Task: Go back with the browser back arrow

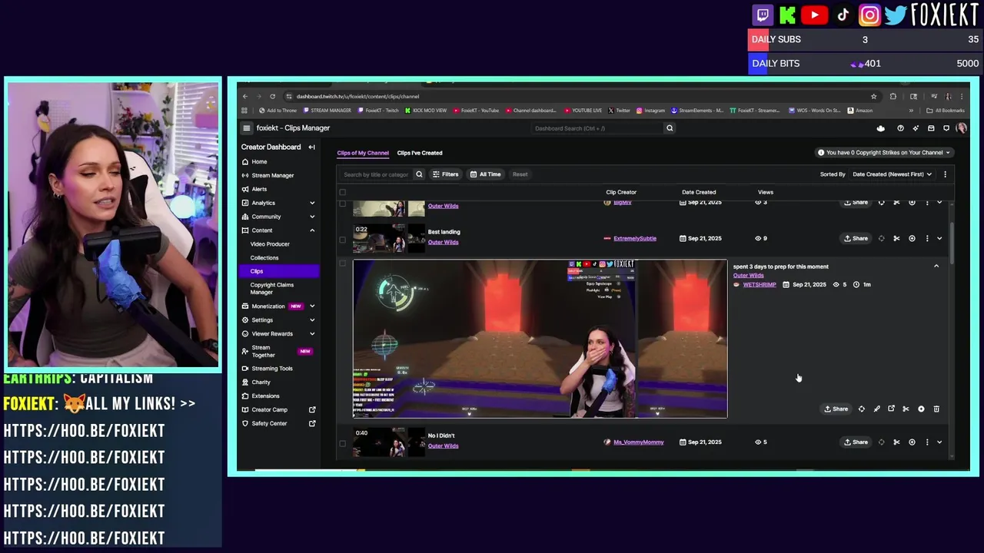Action: (x=244, y=97)
